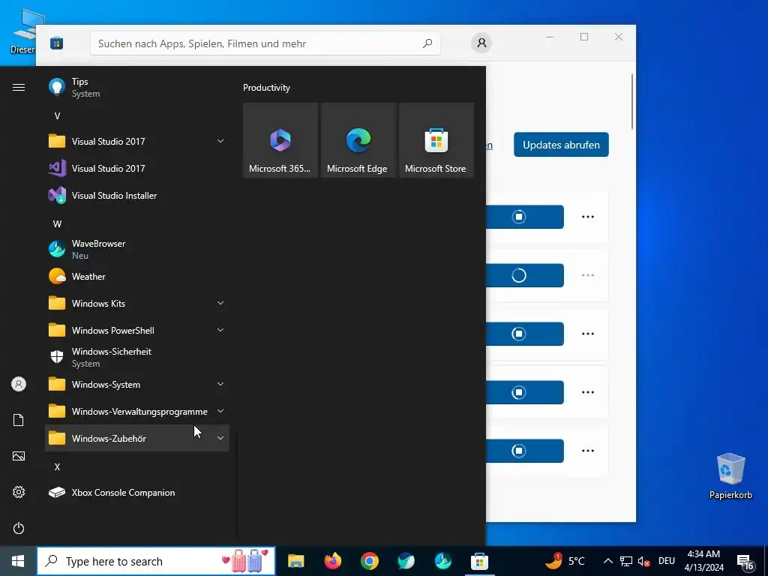
Task: Open WaveBrowser icon in taskbar
Action: (x=442, y=561)
